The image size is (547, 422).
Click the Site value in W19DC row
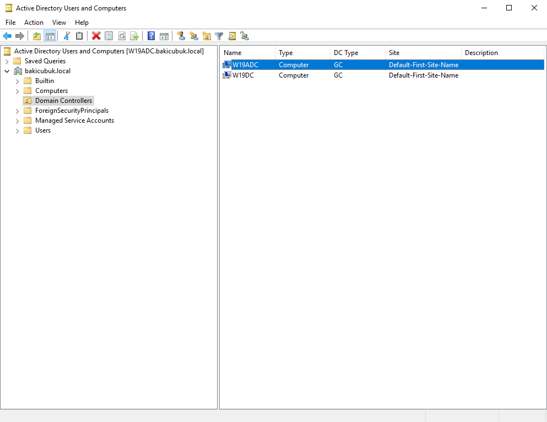tap(424, 75)
